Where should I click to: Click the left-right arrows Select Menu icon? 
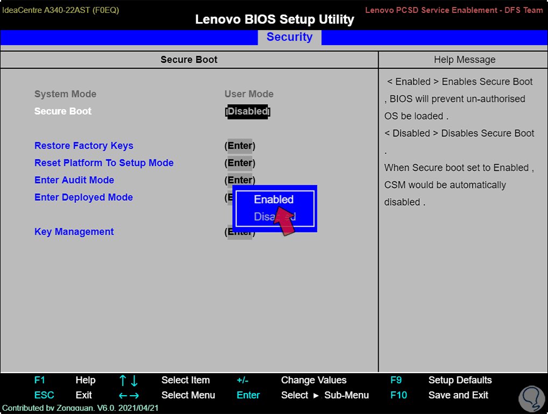(x=129, y=396)
